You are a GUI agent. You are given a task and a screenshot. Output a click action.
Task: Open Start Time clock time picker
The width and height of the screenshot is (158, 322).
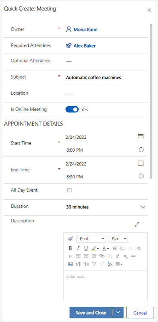141,150
